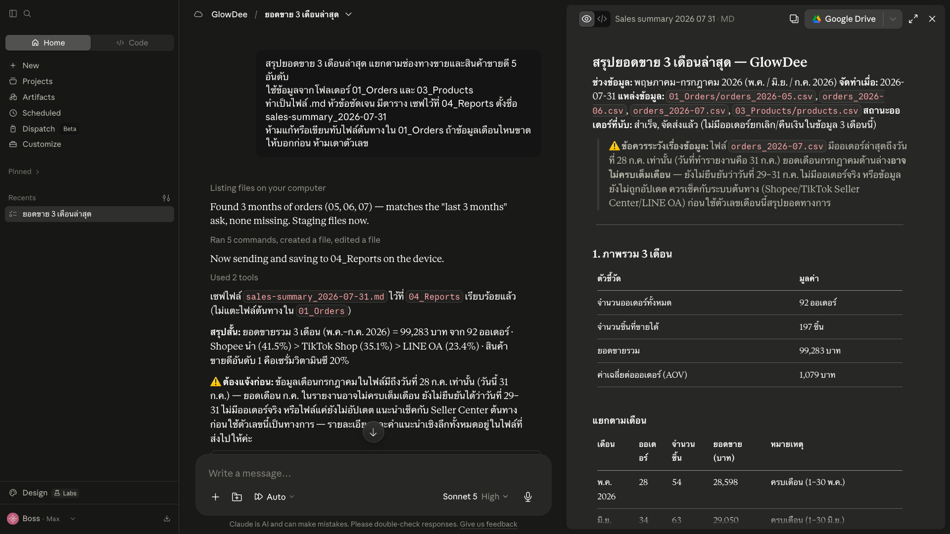Click the microphone voice input icon
The width and height of the screenshot is (950, 534).
528,497
